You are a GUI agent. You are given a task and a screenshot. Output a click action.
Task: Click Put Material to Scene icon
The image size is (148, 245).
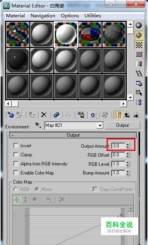(x=20, y=115)
